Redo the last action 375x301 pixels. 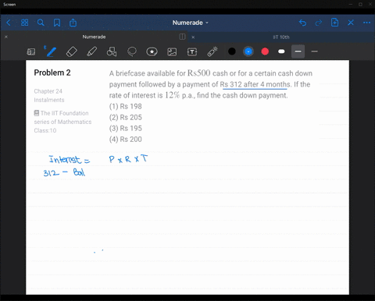click(319, 23)
